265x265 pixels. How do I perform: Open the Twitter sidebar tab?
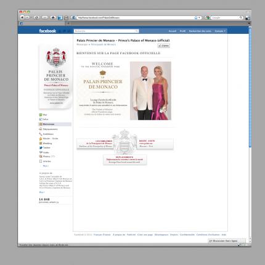tap(46, 148)
